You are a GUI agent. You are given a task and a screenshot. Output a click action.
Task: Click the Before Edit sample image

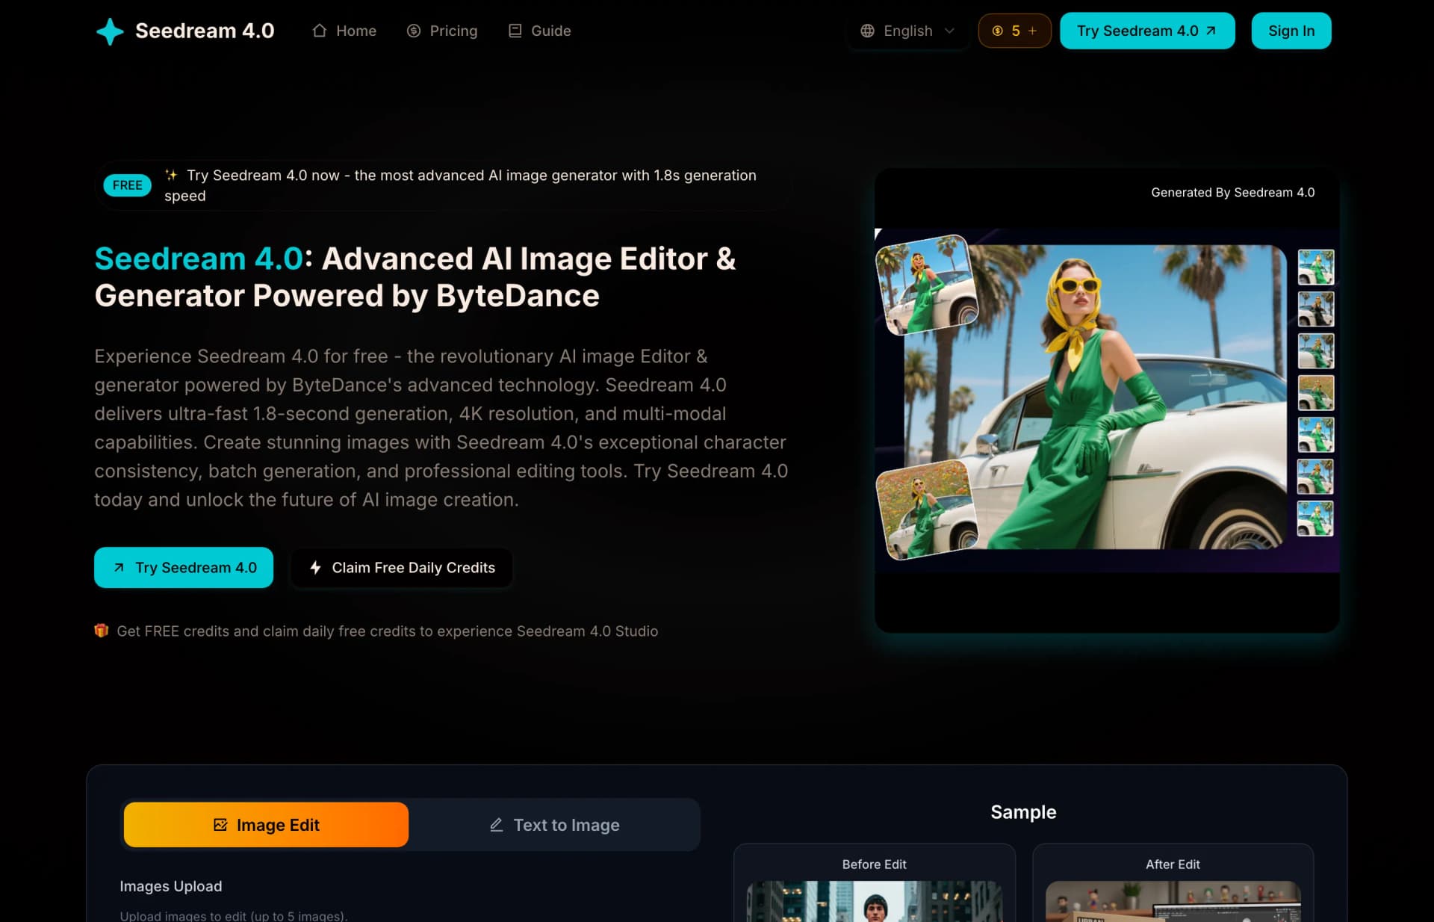874,904
